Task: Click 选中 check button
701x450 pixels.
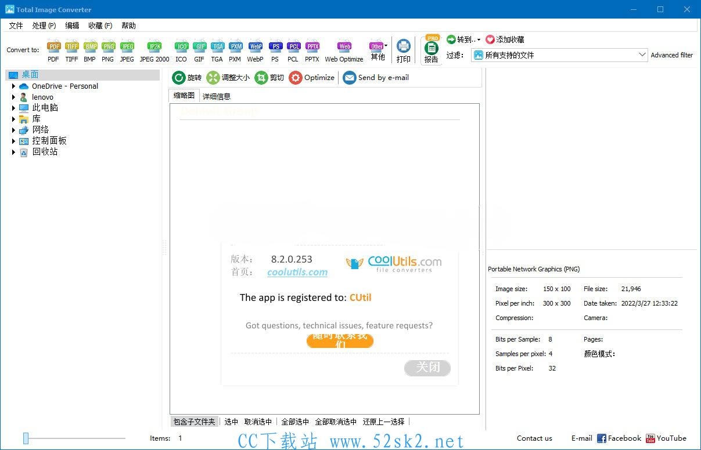Action: click(231, 422)
